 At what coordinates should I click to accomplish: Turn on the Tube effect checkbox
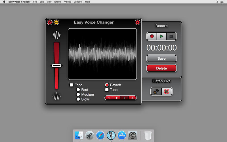(107, 90)
